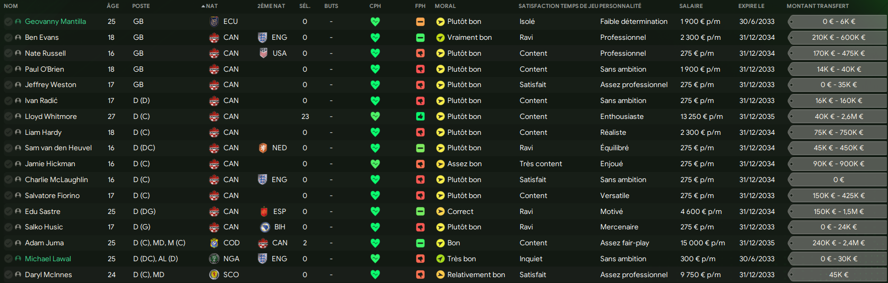Click Adam Juma's COD nationality badge
This screenshot has height=283, width=888.
tap(214, 243)
